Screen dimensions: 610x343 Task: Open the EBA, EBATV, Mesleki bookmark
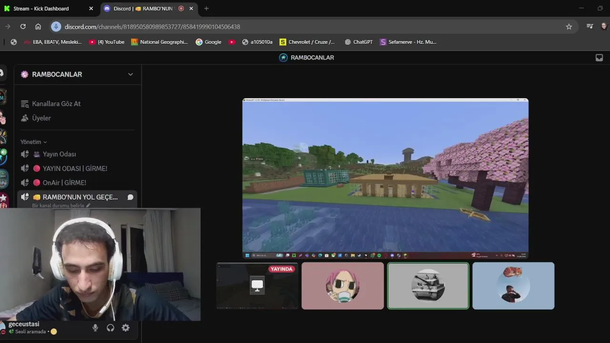pos(53,42)
